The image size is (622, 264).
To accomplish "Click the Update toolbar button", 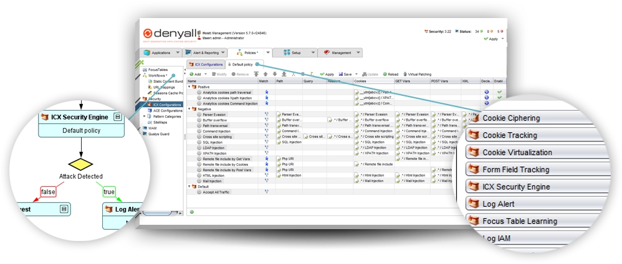I will tap(370, 74).
